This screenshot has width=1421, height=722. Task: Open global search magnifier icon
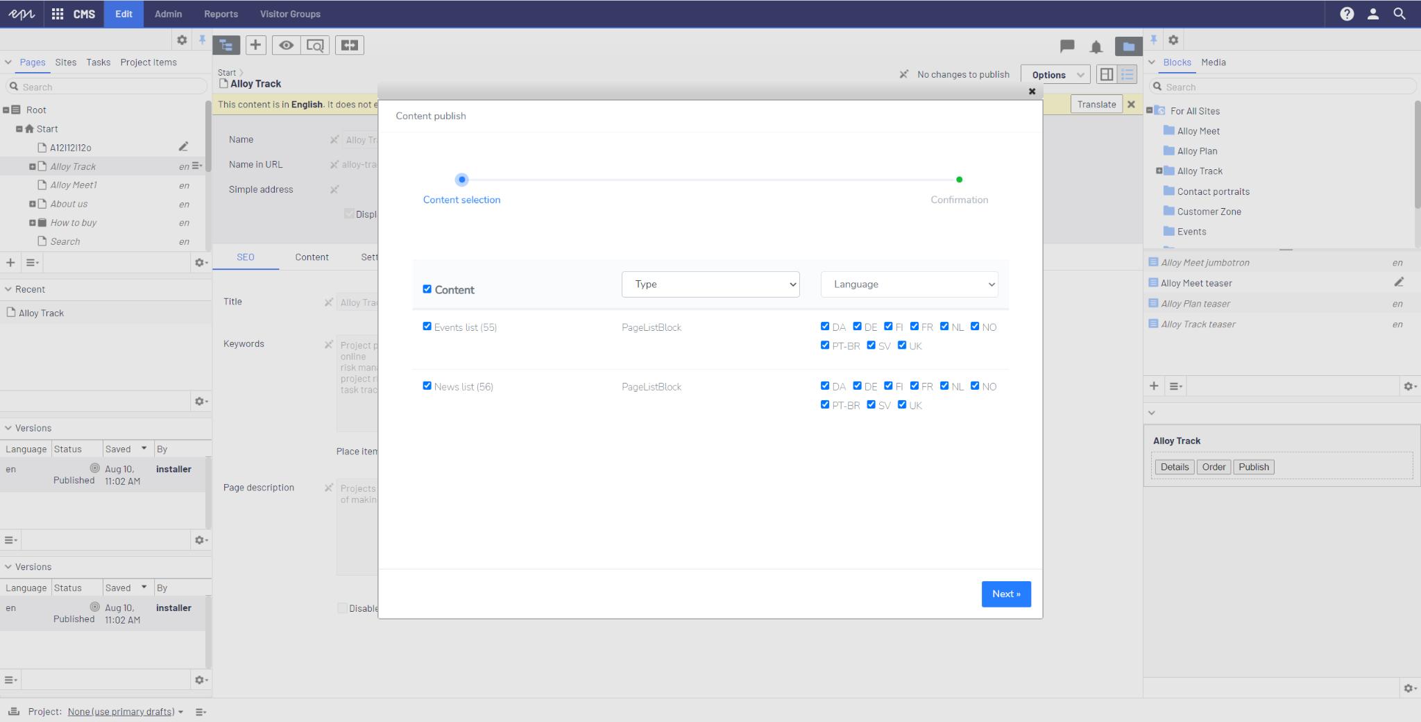point(1399,14)
